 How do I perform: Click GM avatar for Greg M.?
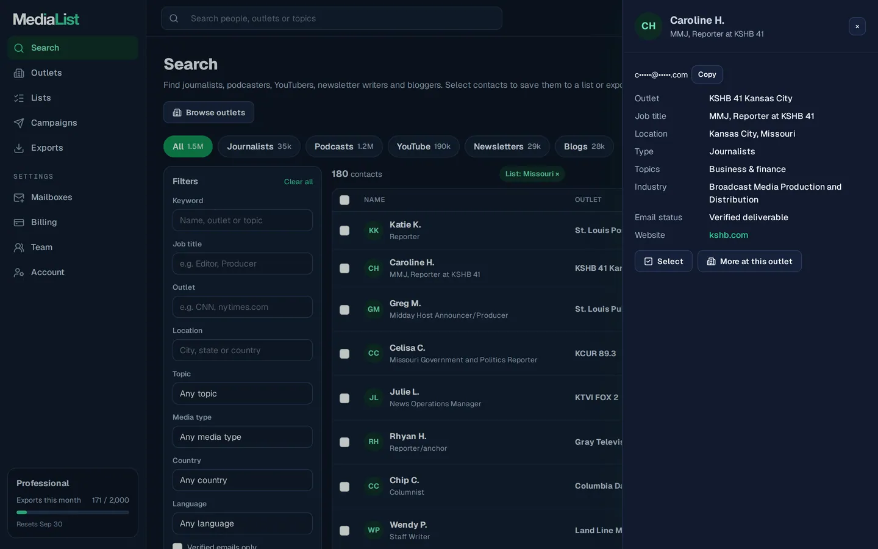click(374, 309)
